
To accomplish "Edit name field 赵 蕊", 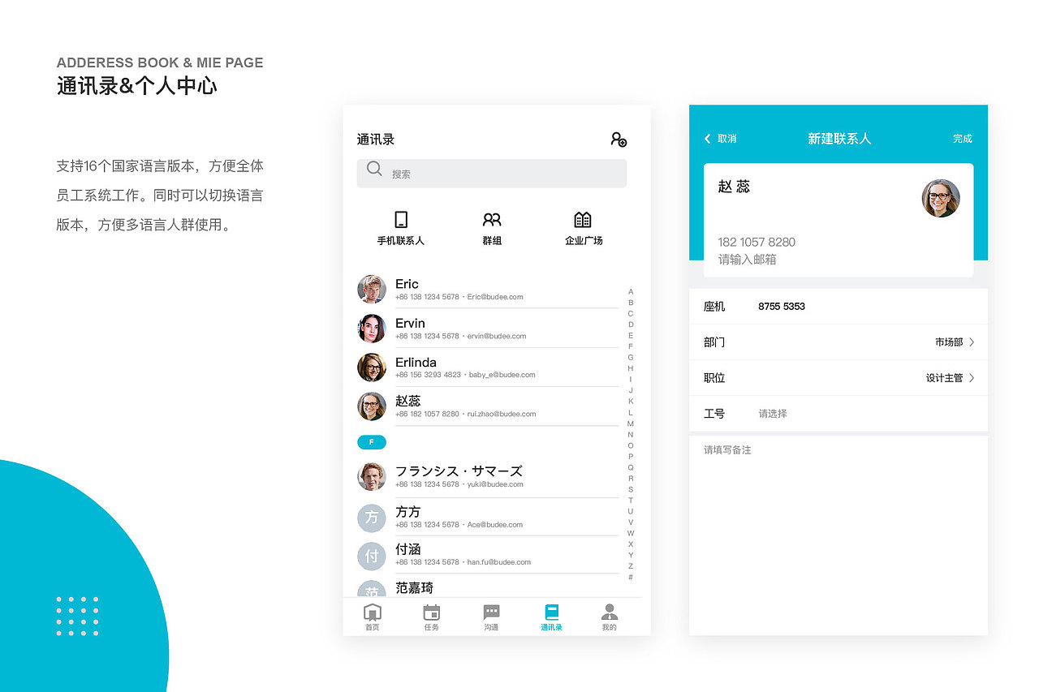I will click(x=735, y=187).
